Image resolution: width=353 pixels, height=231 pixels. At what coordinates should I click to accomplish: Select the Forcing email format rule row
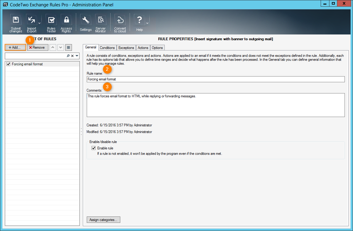coord(42,64)
